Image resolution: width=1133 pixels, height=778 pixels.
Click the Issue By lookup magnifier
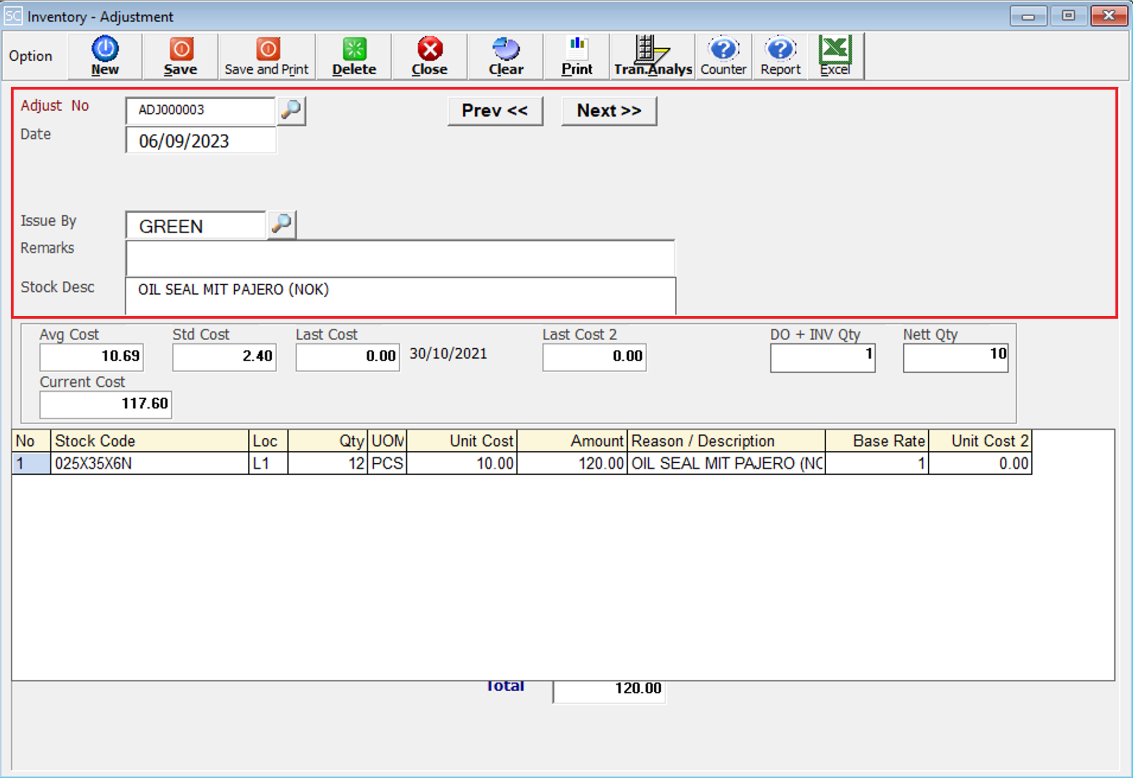click(x=282, y=225)
